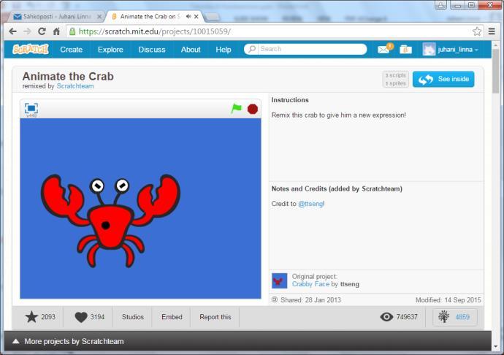
Task: Favorite the project with the star
Action: [x=31, y=317]
